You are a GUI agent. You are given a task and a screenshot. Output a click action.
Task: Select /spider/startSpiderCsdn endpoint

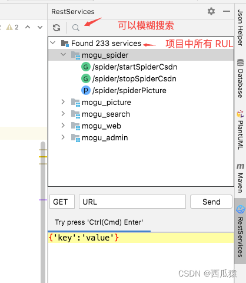[x=135, y=67]
